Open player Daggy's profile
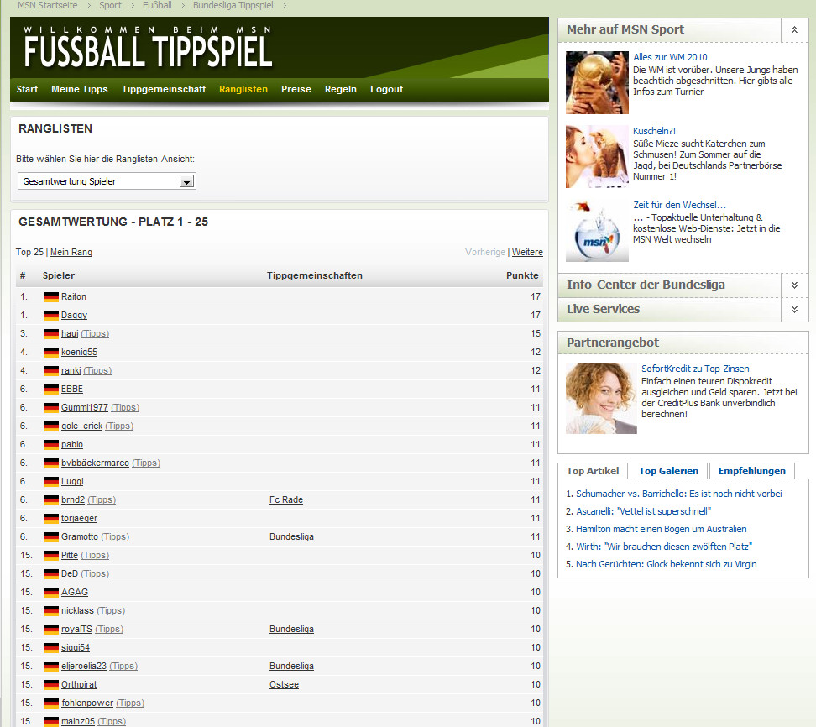 pos(74,315)
